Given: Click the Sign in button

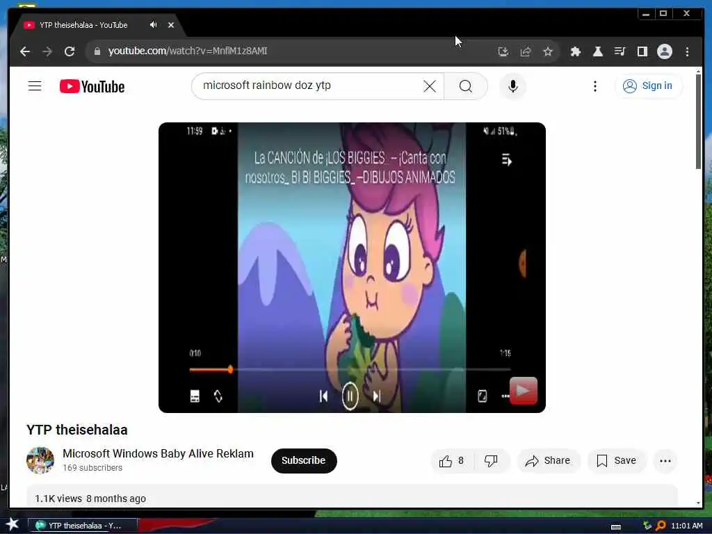Looking at the screenshot, I should pos(649,86).
